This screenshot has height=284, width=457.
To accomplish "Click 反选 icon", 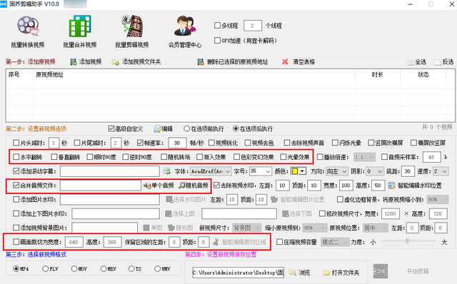I will 438,62.
